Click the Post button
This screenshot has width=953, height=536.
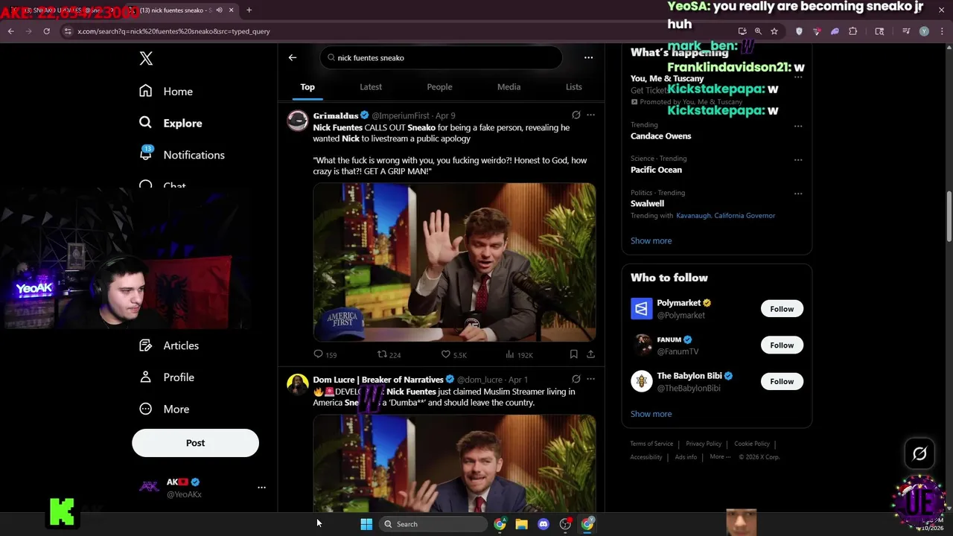[195, 443]
